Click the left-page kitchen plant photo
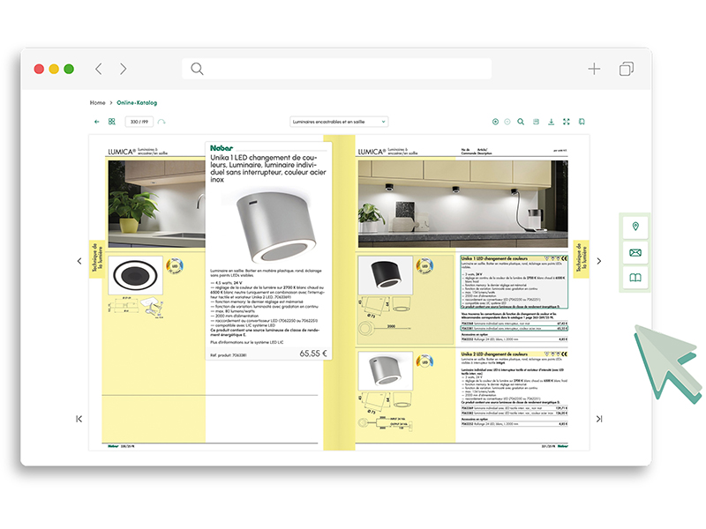This screenshot has width=706, height=529. point(156,204)
